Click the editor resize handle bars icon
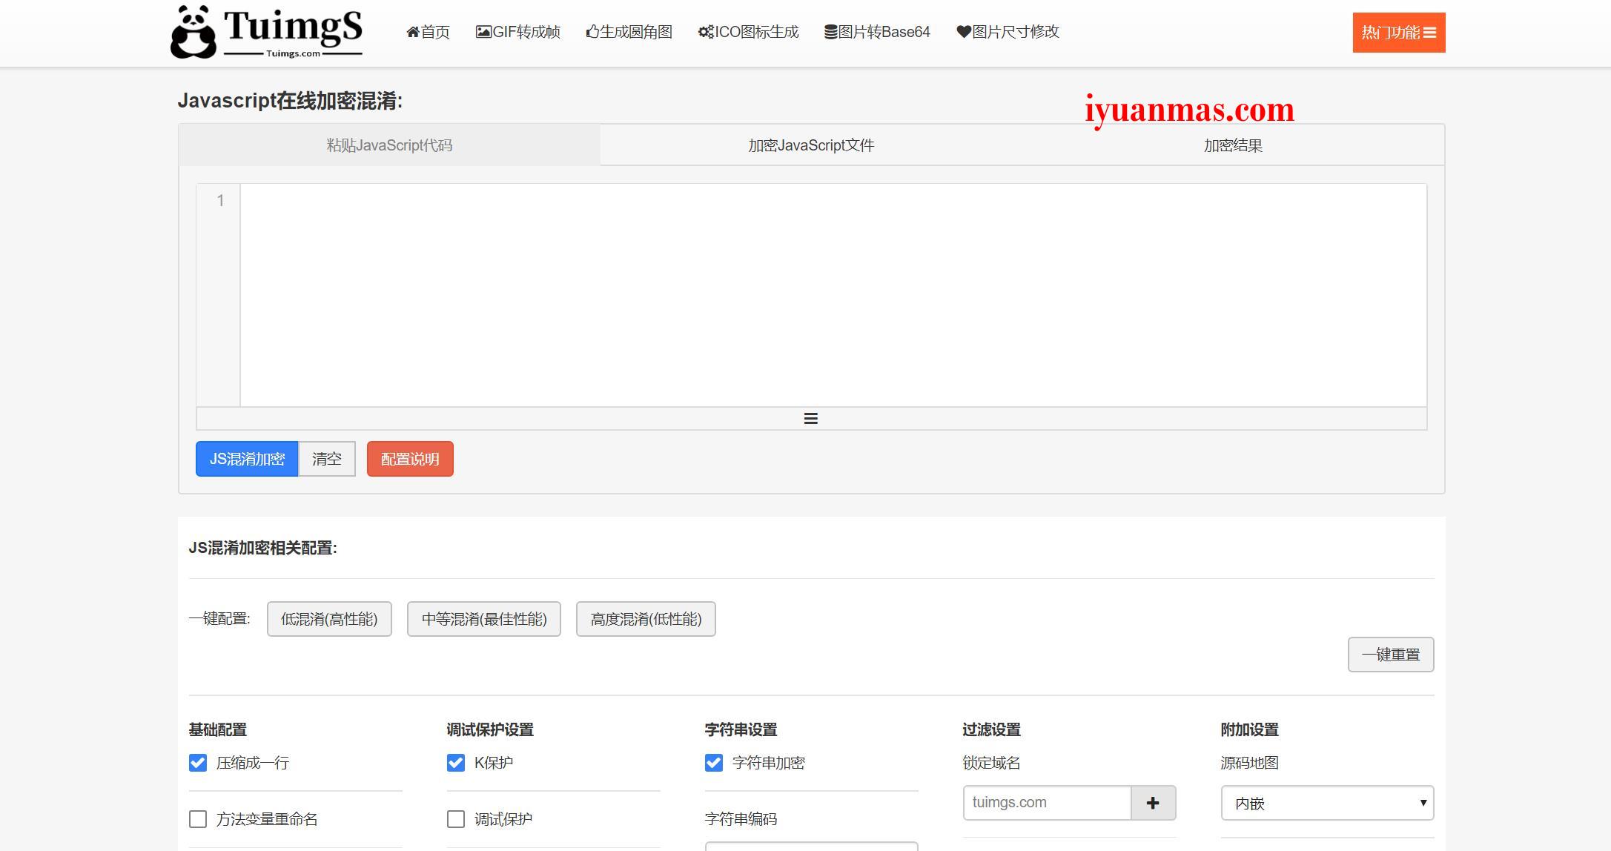 811,419
